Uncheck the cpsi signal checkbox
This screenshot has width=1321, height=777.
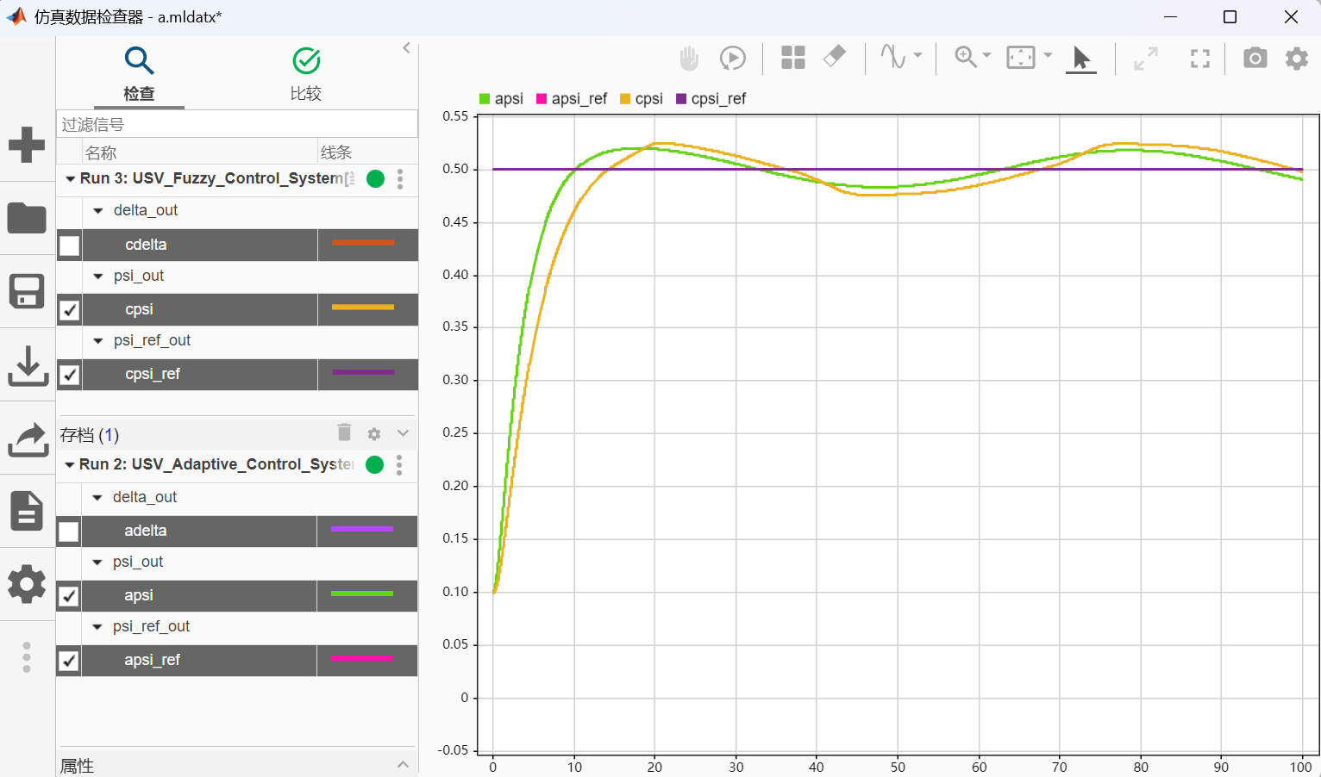(70, 310)
